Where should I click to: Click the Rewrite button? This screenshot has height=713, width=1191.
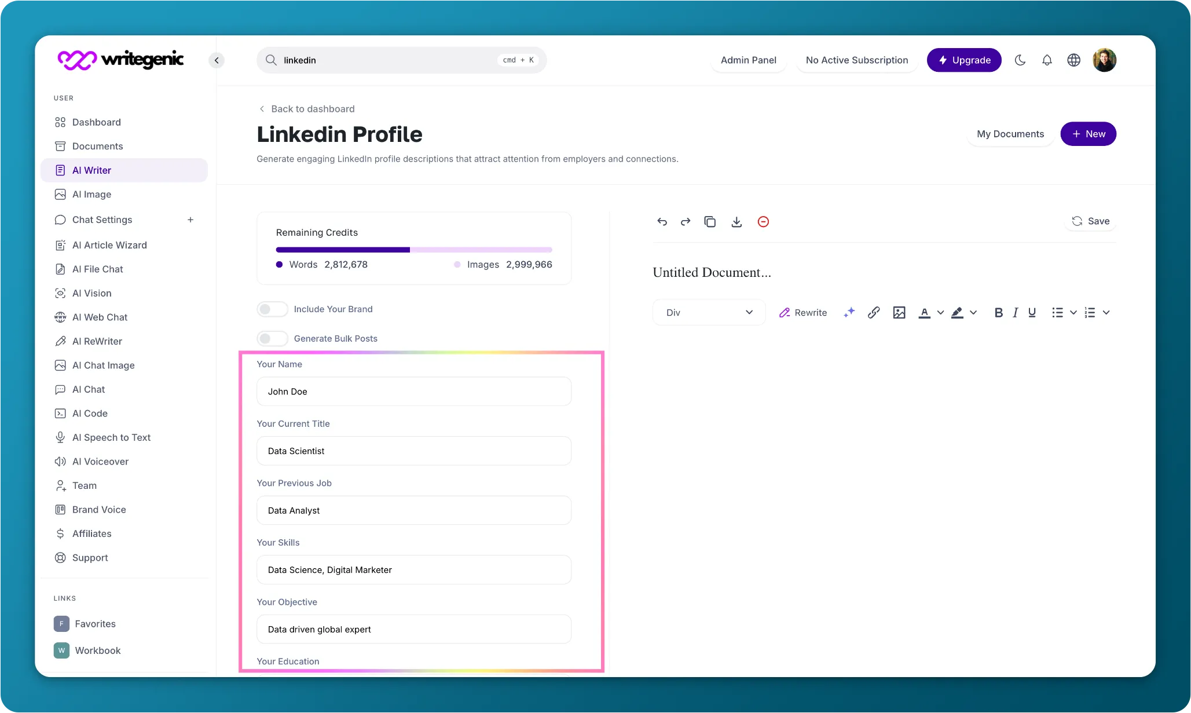[x=802, y=313]
